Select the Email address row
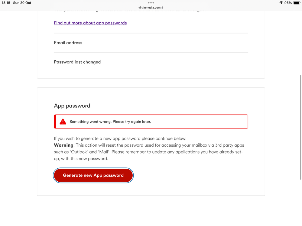The image size is (302, 226). click(151, 43)
